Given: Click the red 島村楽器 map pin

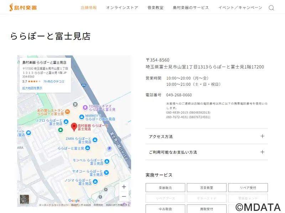Looking at the screenshot, I should click(x=74, y=127).
